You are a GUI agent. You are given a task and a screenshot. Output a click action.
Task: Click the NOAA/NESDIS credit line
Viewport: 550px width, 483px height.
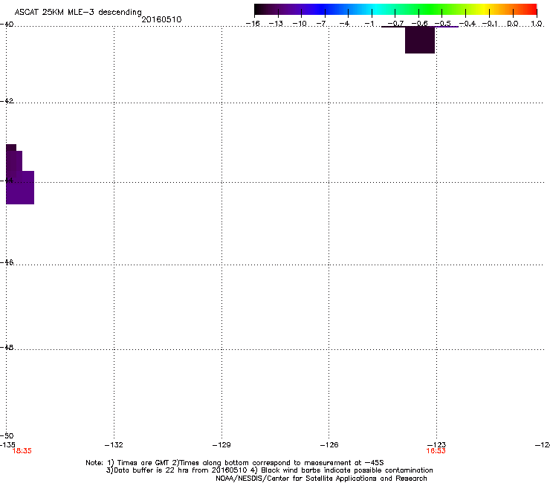click(x=321, y=479)
